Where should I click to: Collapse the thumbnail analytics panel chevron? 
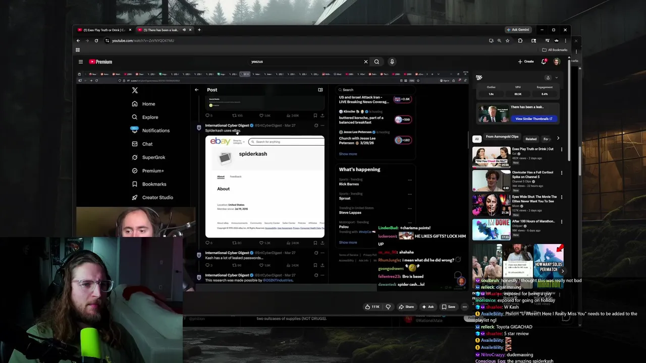point(557,78)
